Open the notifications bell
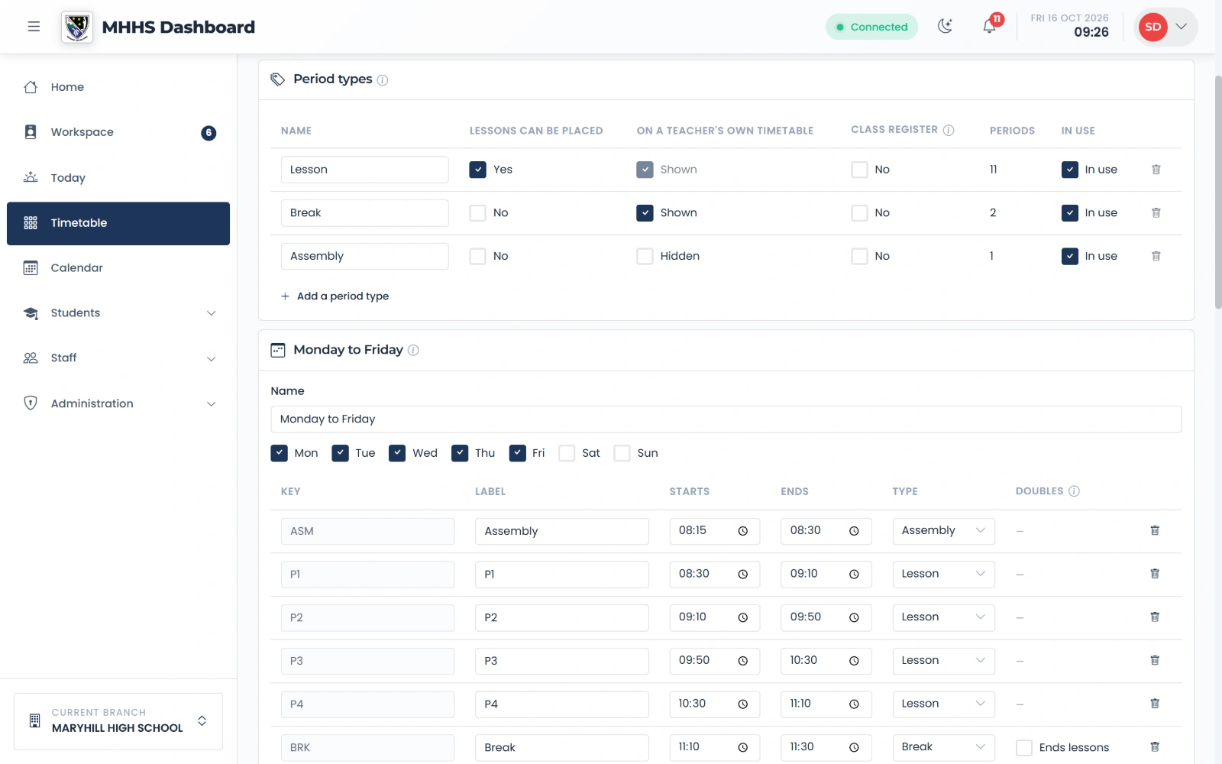Viewport: 1222px width, 764px height. click(990, 27)
